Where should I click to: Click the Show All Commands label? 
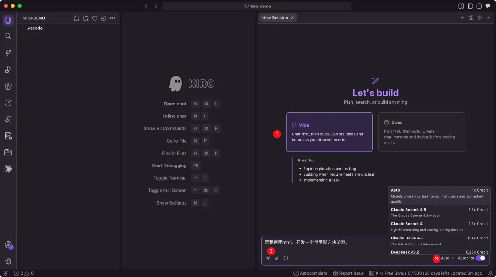pyautogui.click(x=165, y=128)
